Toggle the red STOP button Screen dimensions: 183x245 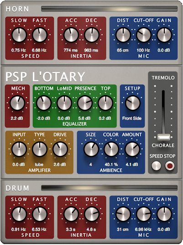(x=170, y=166)
